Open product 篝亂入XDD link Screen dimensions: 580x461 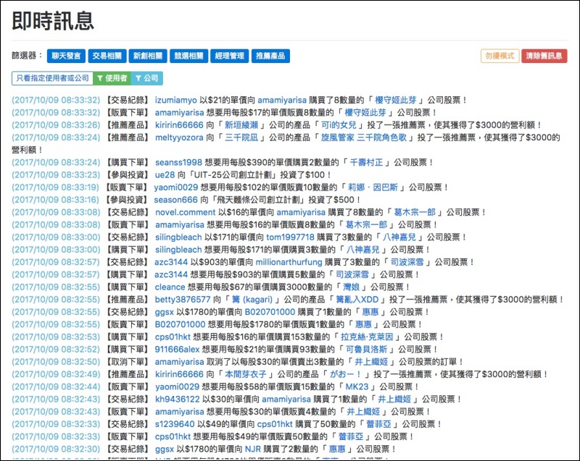tap(357, 300)
